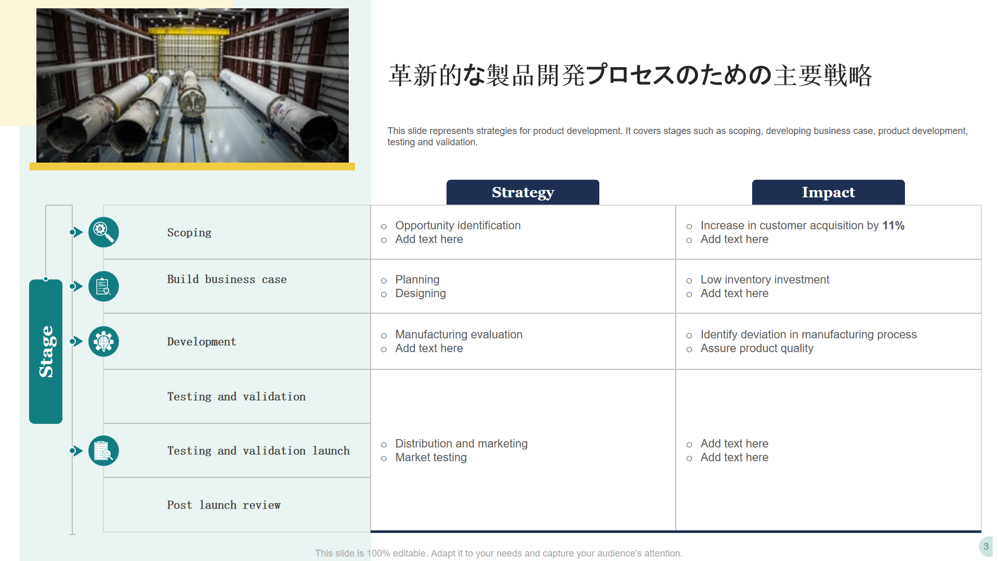Click the arrow marker beside Scoping icon

[76, 232]
